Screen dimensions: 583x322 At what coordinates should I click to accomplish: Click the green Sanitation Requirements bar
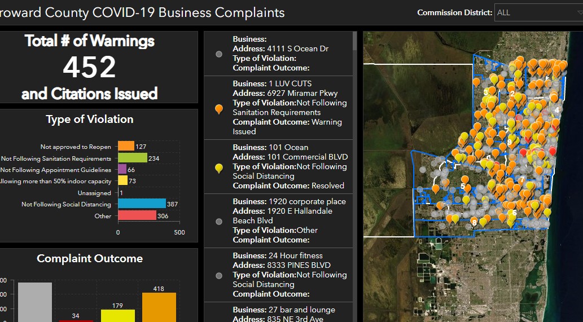pos(133,158)
